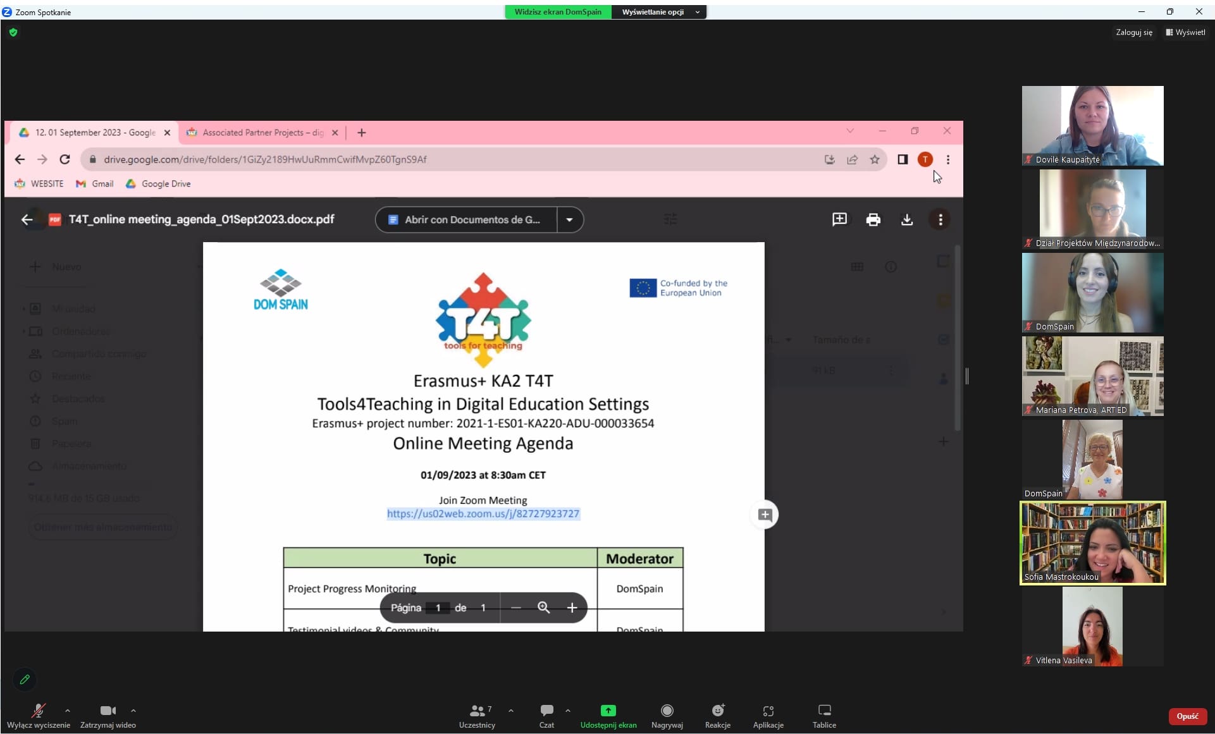Expand arrow beside Uczestnicy button
Viewport: 1215px width, 734px height.
click(511, 711)
